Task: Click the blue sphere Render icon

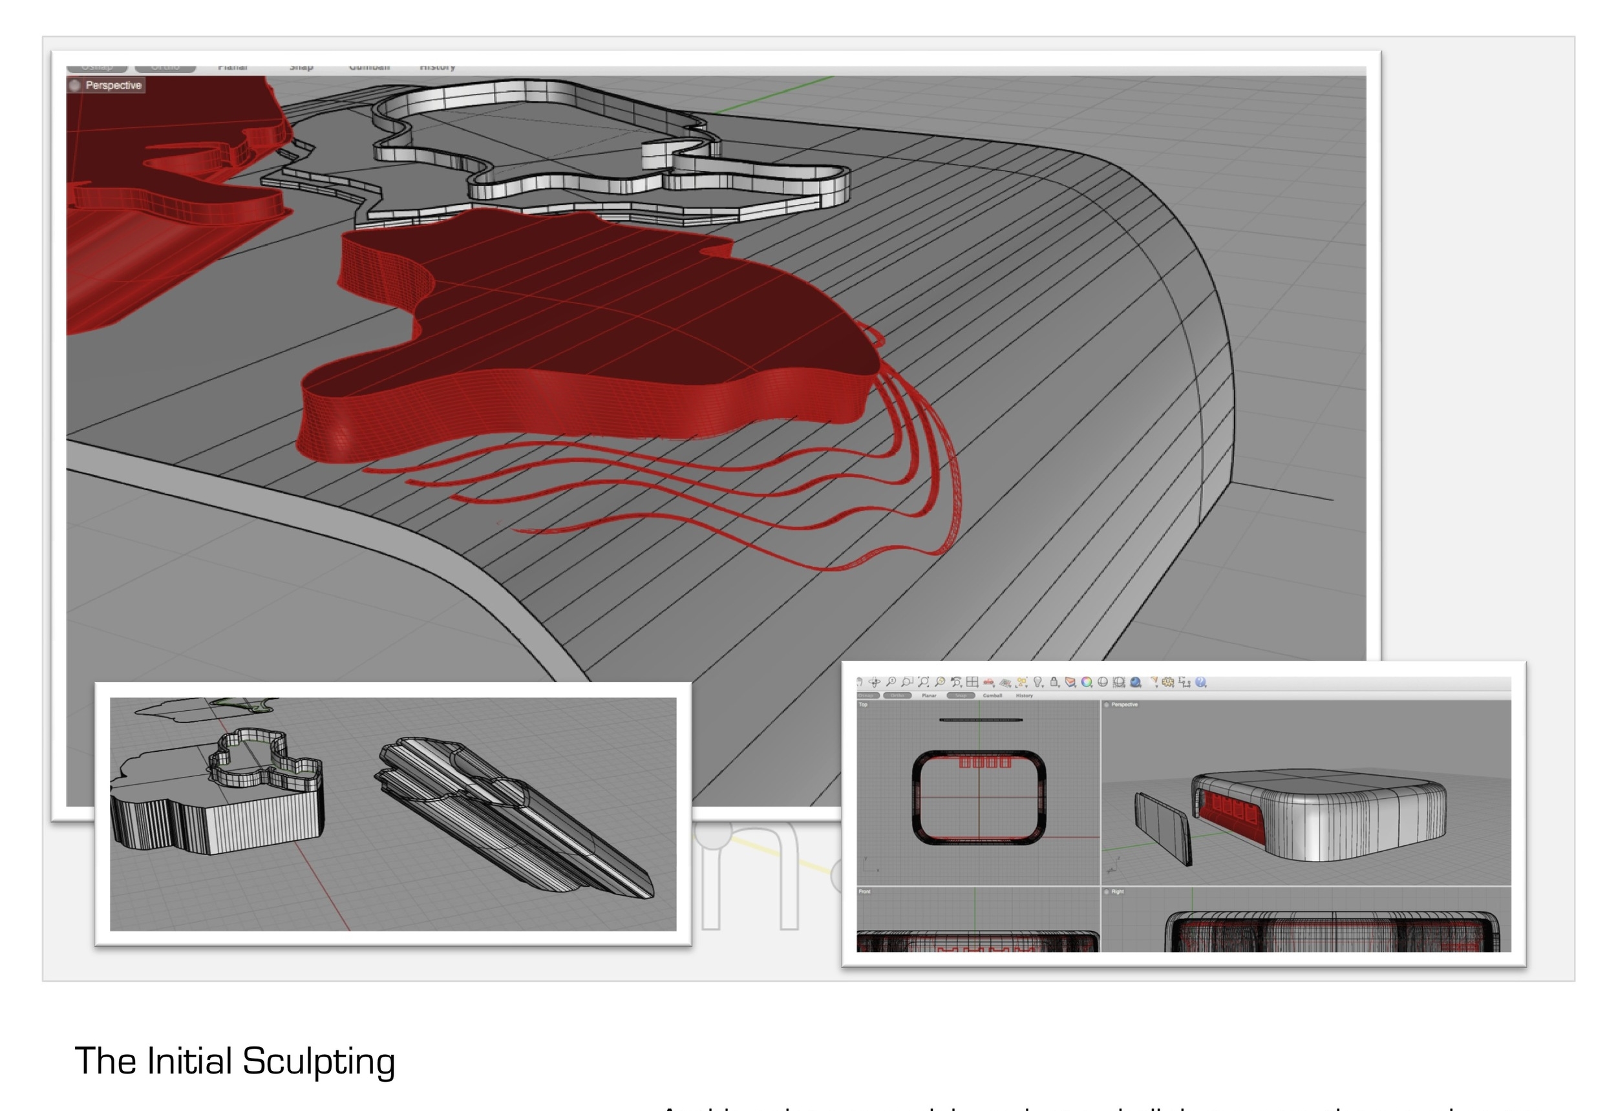Action: coord(1136,683)
